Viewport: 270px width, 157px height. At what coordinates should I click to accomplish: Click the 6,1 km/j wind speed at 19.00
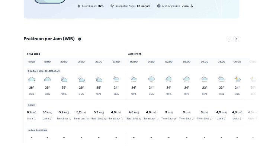(x=47, y=112)
